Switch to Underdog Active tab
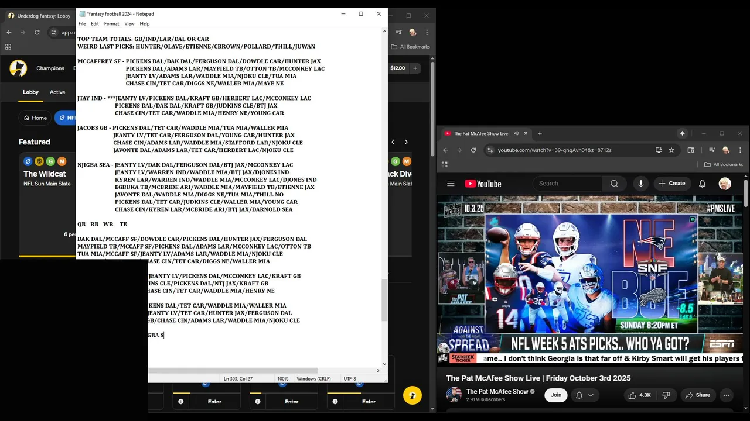Image resolution: width=750 pixels, height=421 pixels. [x=57, y=92]
